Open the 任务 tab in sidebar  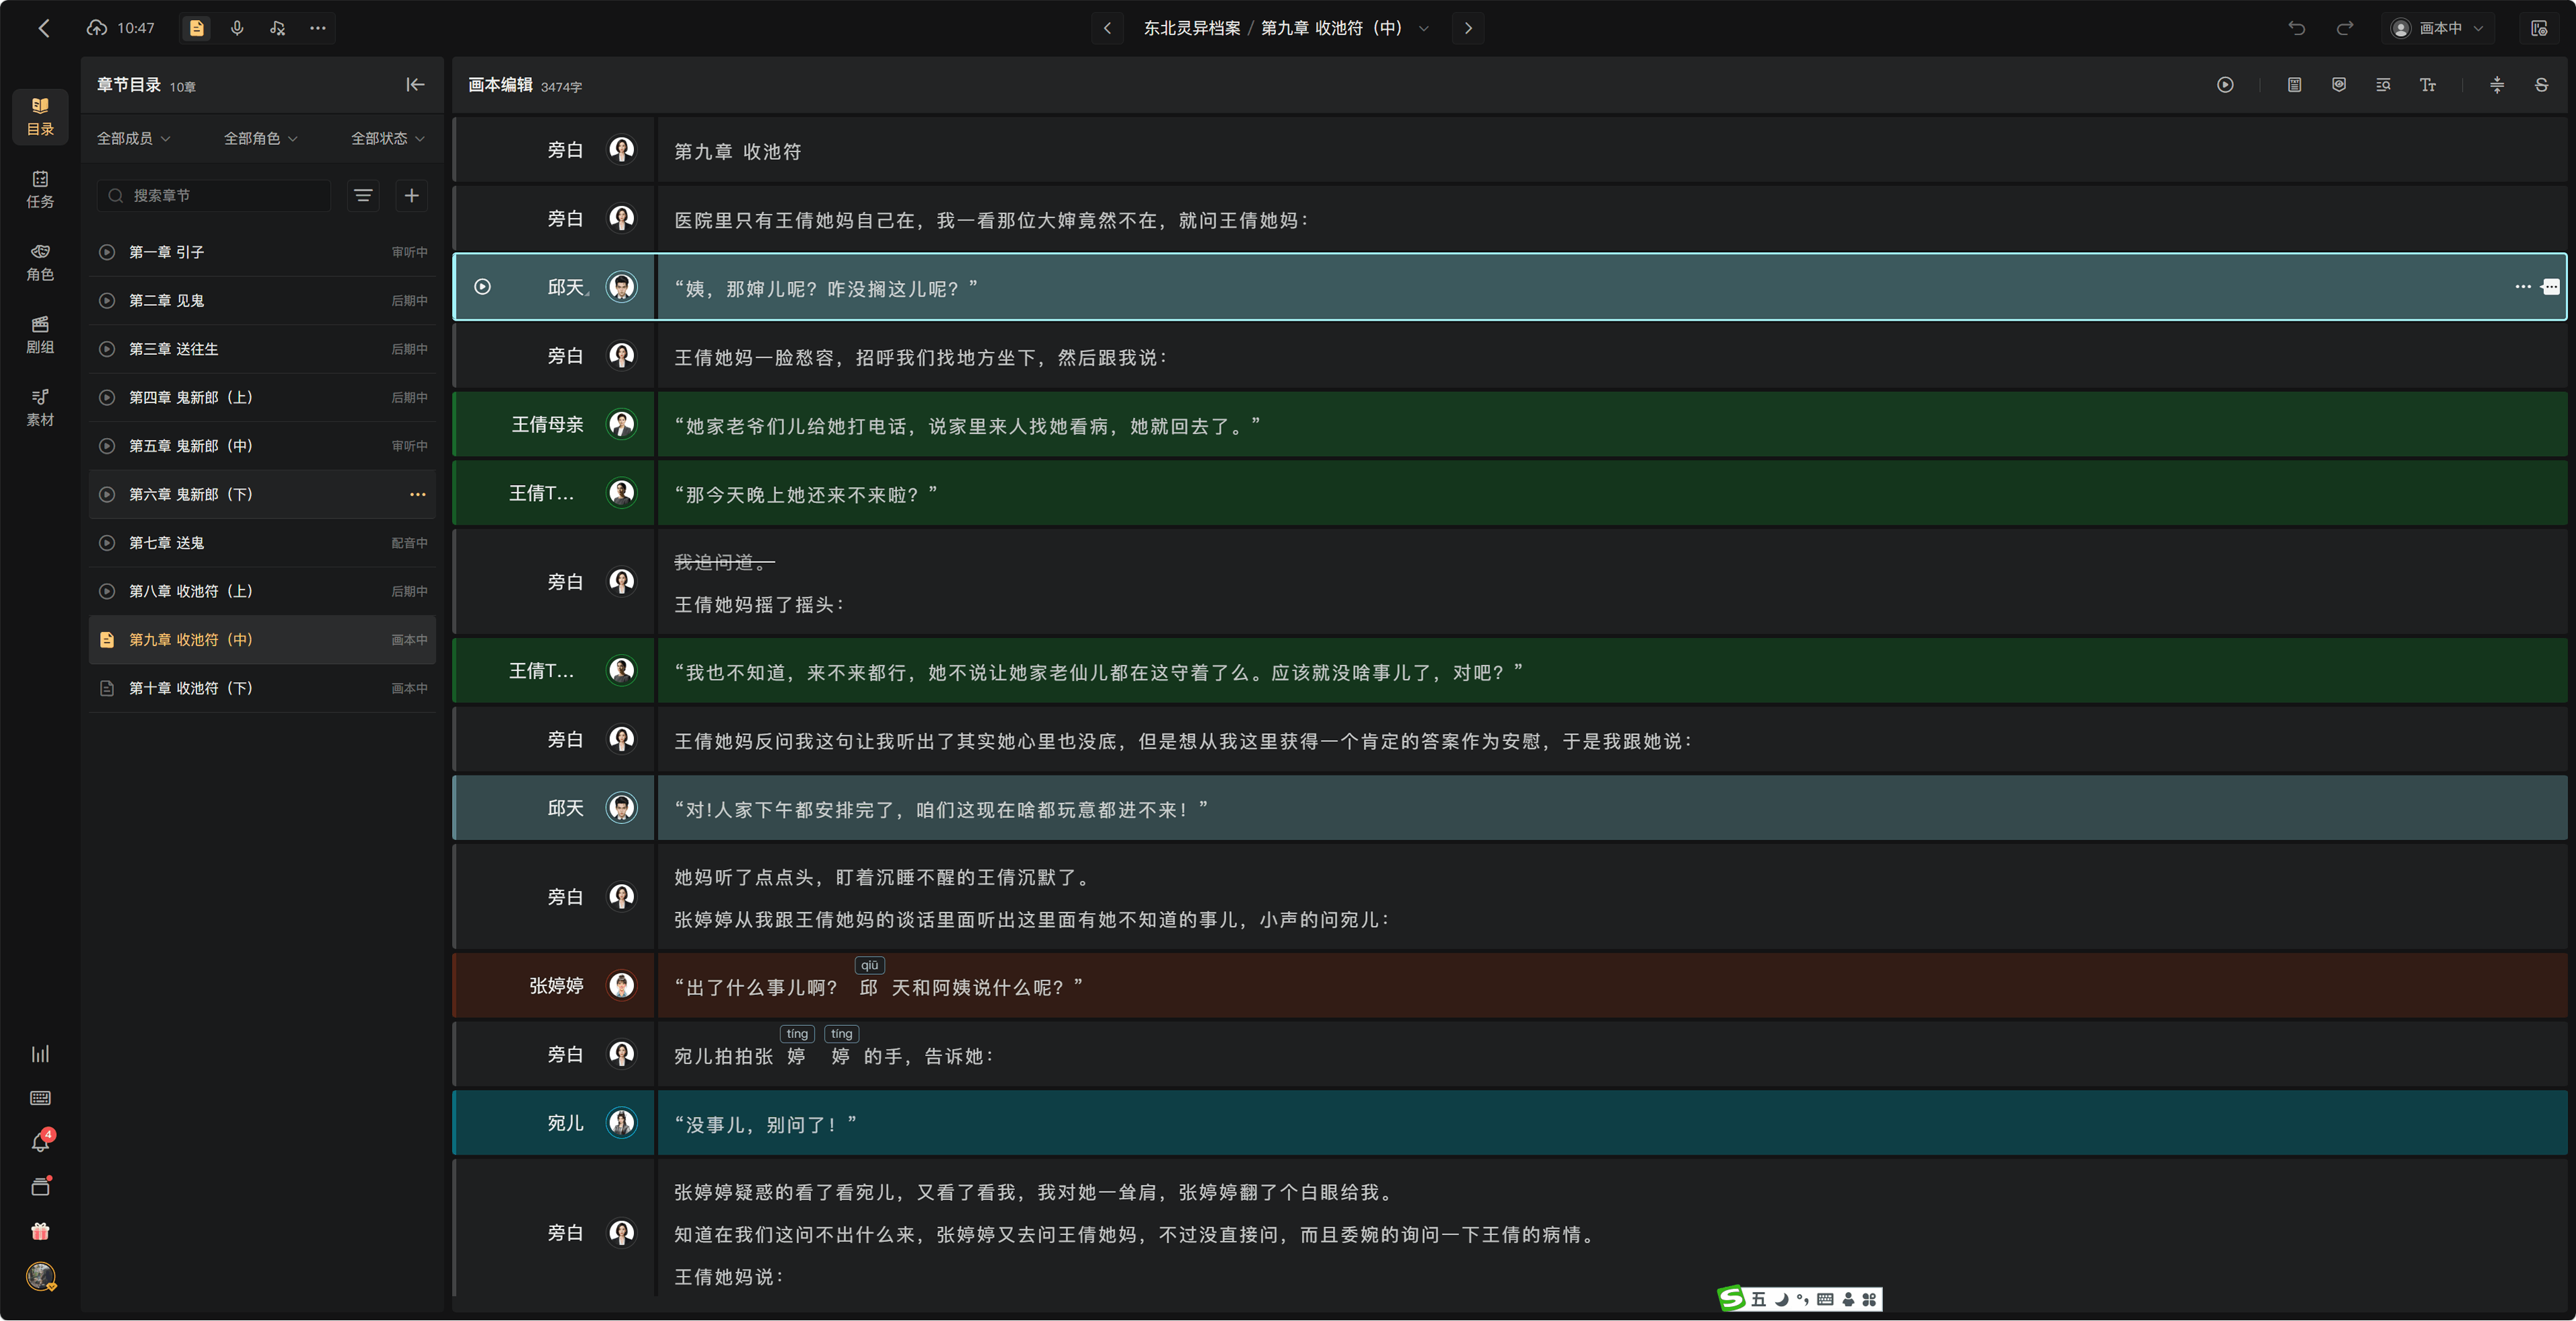40,189
